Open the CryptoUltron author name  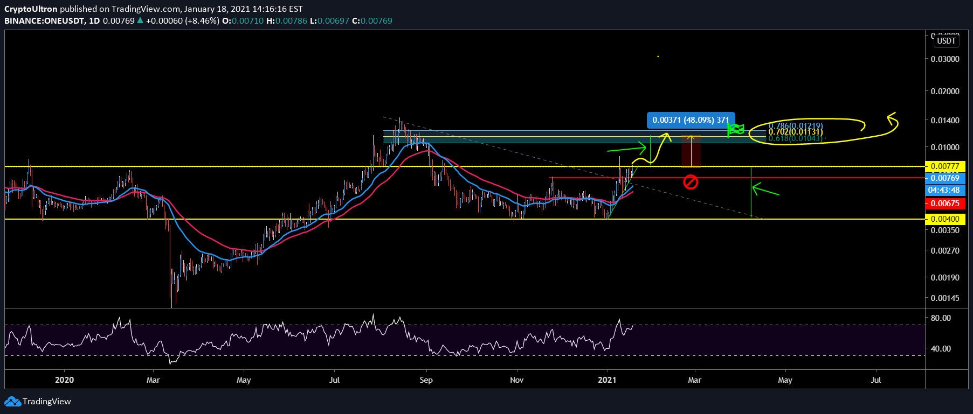pos(31,9)
